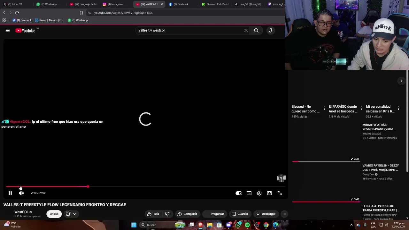
Task: Start voice search with the microphone icon
Action: pyautogui.click(x=271, y=30)
